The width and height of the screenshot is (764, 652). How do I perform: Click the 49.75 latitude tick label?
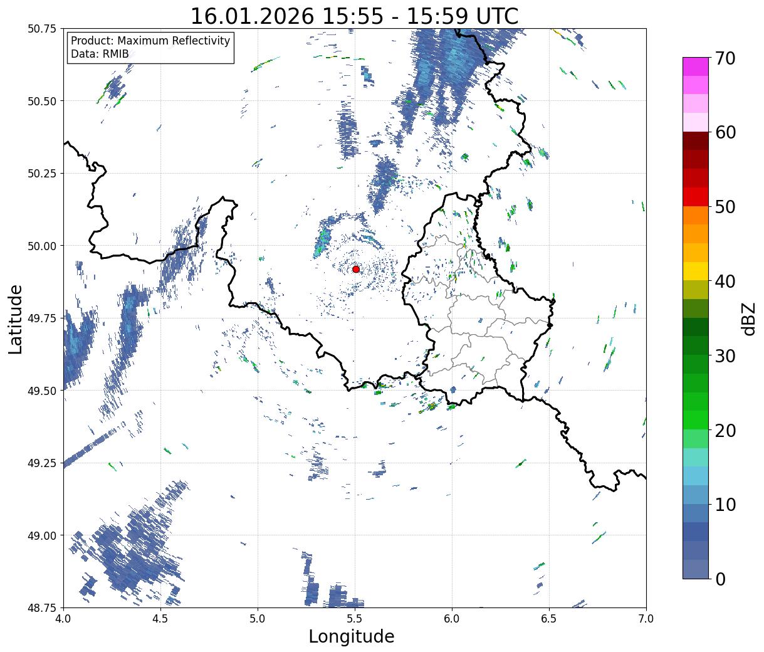pyautogui.click(x=41, y=318)
